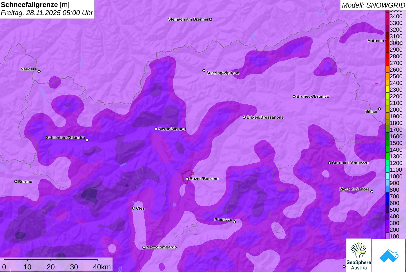Click the legend value 200
This screenshot has height=272, width=406.
point(394,230)
